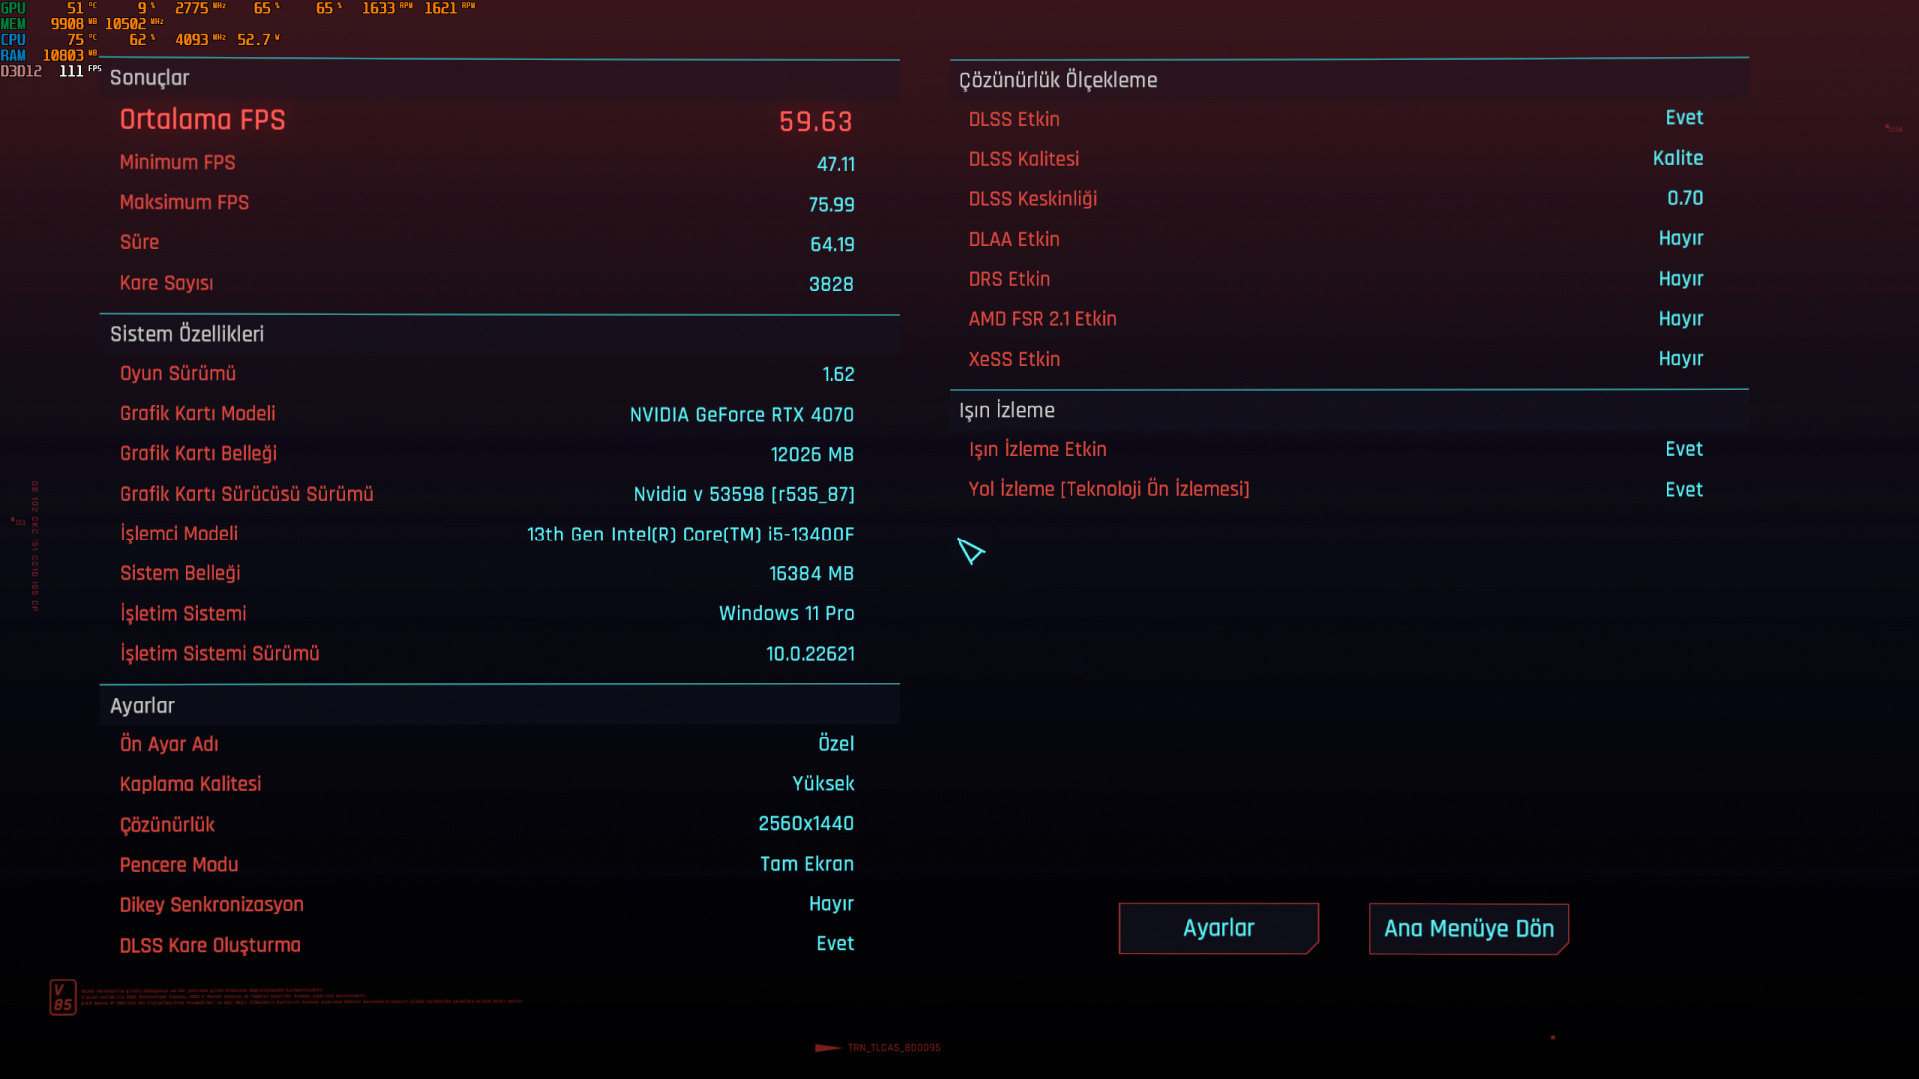This screenshot has height=1079, width=1919.
Task: Click the CPU label in the overlay
Action: (13, 40)
